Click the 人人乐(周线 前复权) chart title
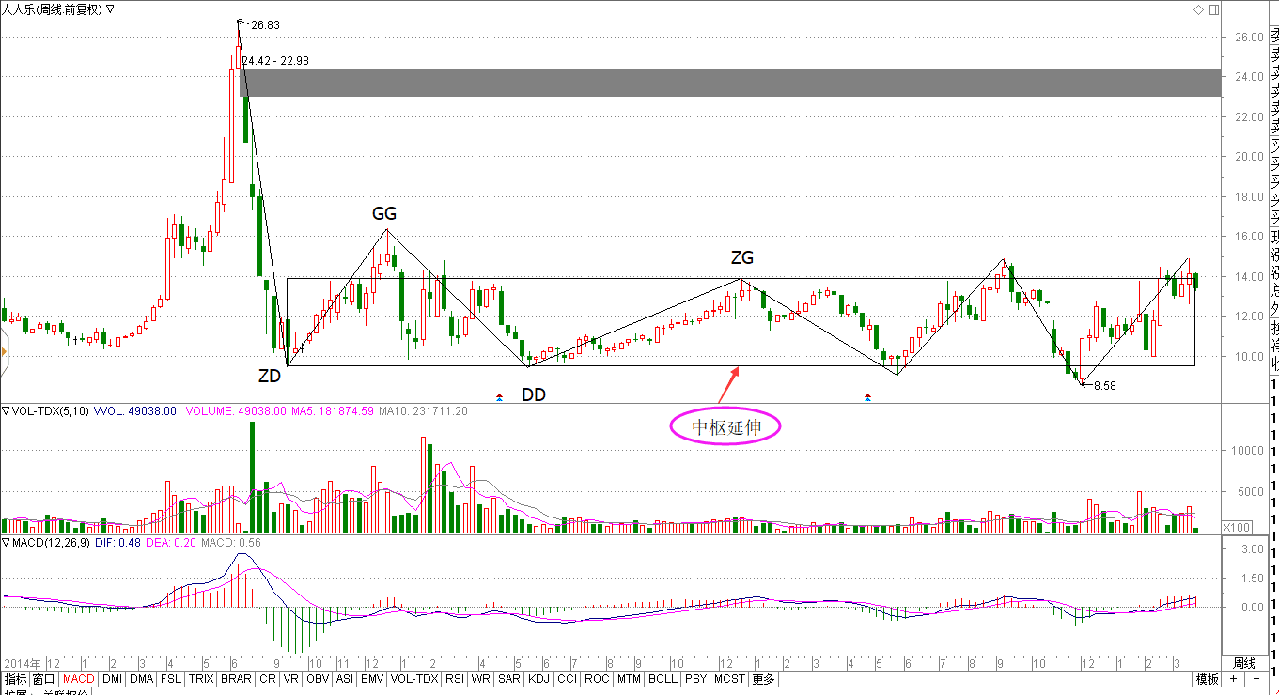This screenshot has height=695, width=1279. point(54,9)
